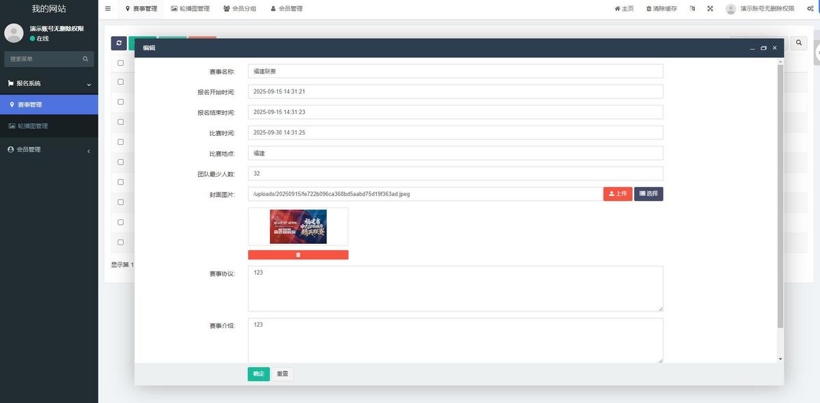
Task: Click 确定 to confirm the edit form
Action: coord(258,374)
